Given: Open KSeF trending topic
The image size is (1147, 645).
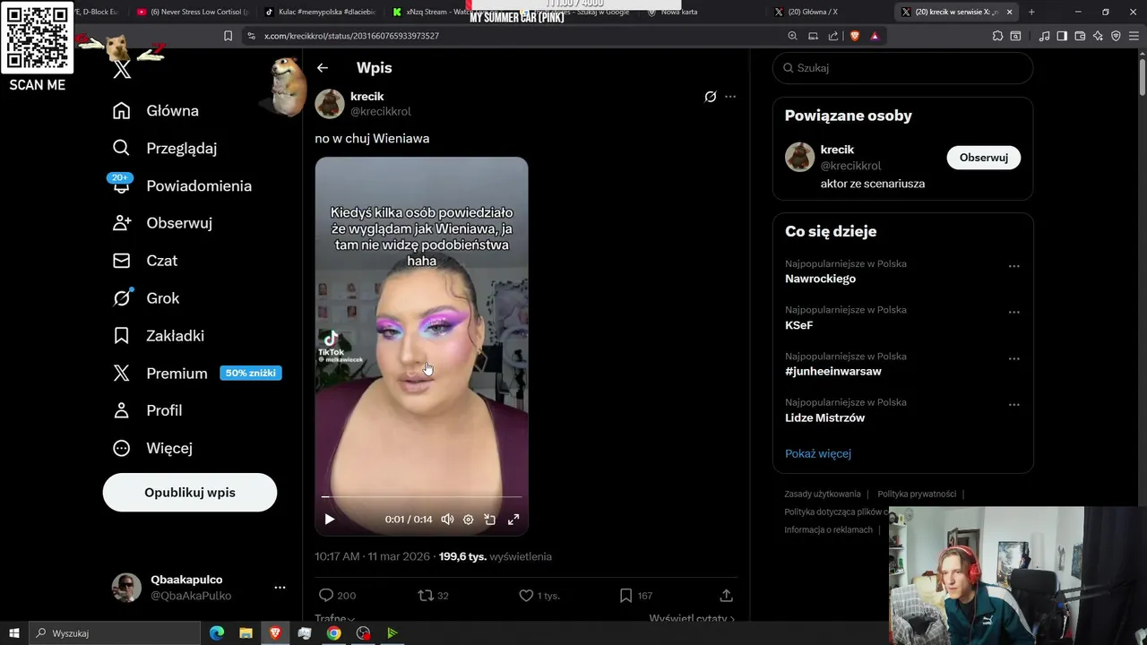Looking at the screenshot, I should click(x=799, y=325).
